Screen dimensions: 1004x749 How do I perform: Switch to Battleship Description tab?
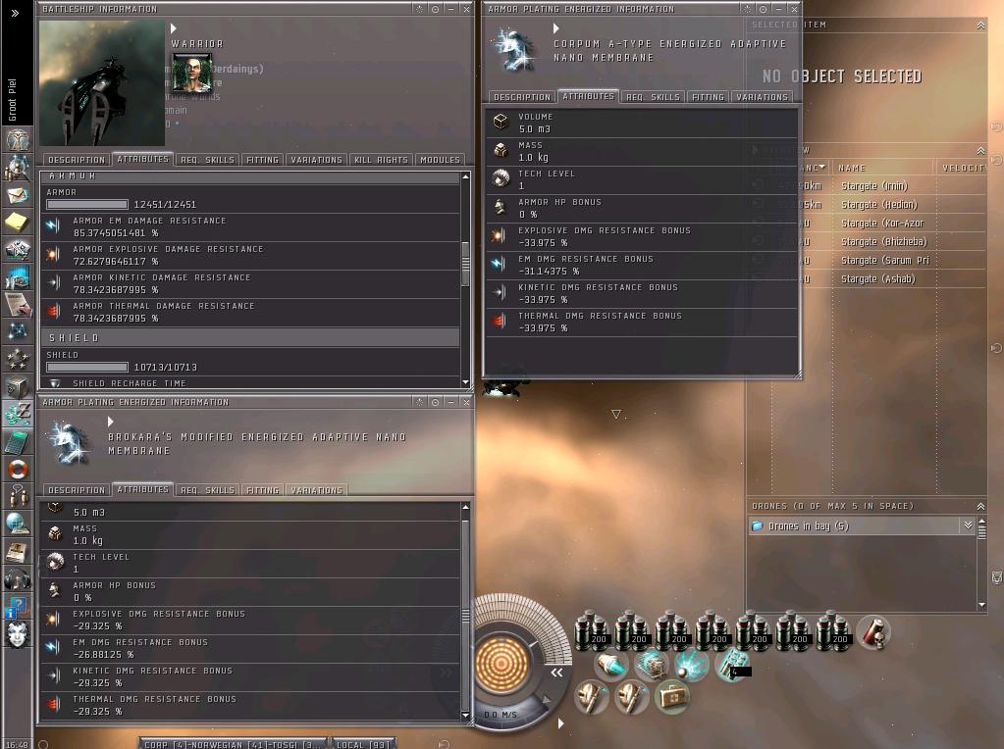tap(77, 160)
